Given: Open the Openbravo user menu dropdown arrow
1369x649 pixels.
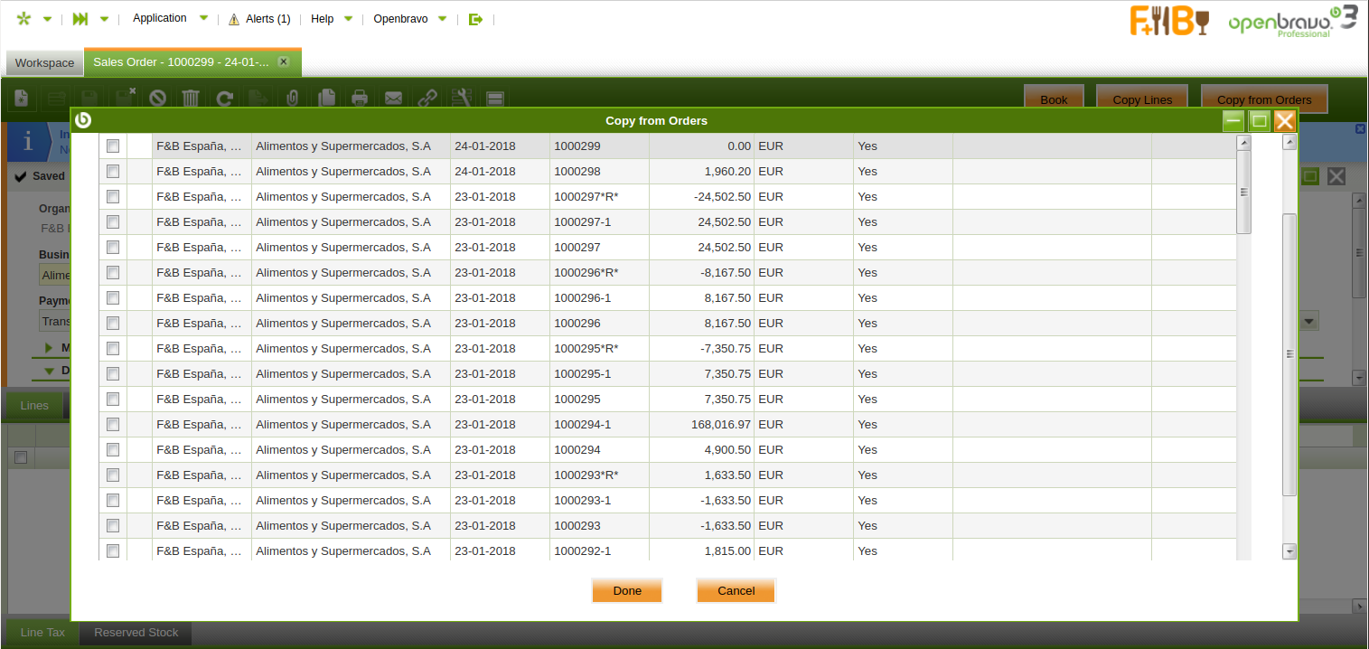Looking at the screenshot, I should tap(442, 18).
